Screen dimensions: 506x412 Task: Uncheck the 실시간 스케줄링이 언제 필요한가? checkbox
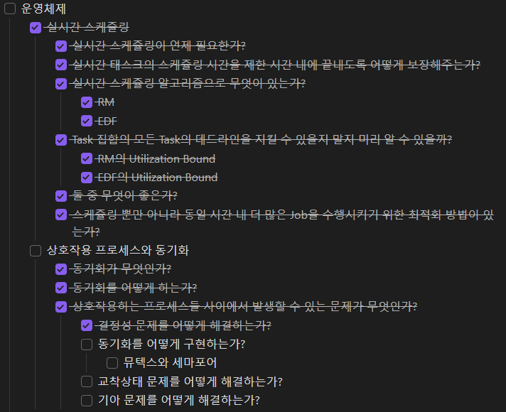61,46
